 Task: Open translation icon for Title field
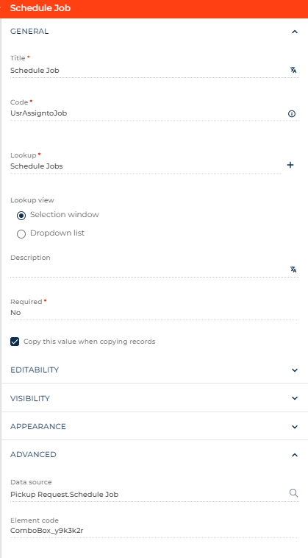click(x=293, y=70)
